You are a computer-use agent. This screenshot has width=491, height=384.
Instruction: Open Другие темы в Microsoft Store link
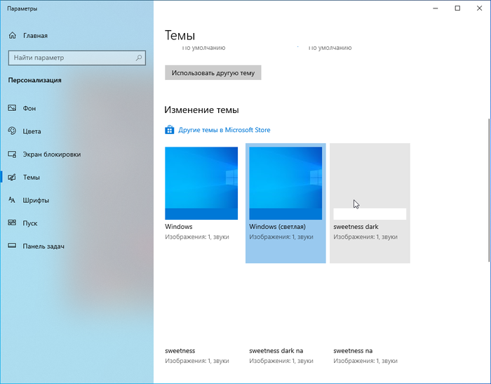(x=224, y=130)
